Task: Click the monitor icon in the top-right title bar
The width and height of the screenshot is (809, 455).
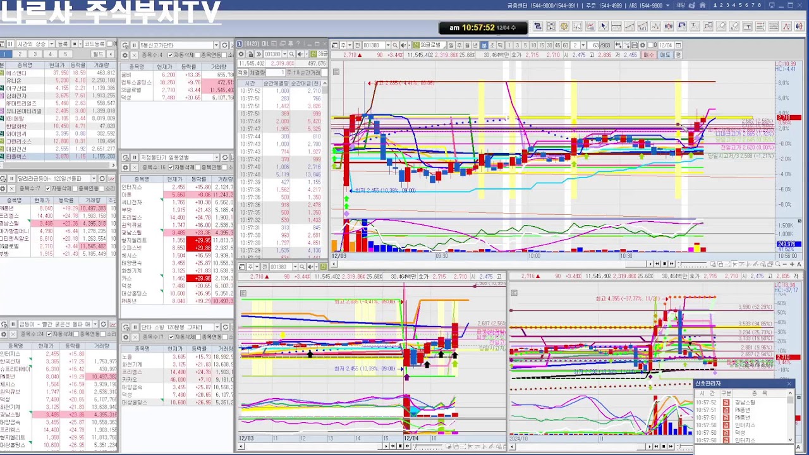Action: coord(772,5)
